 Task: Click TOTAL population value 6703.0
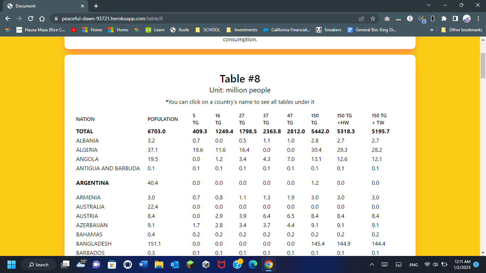click(x=157, y=132)
